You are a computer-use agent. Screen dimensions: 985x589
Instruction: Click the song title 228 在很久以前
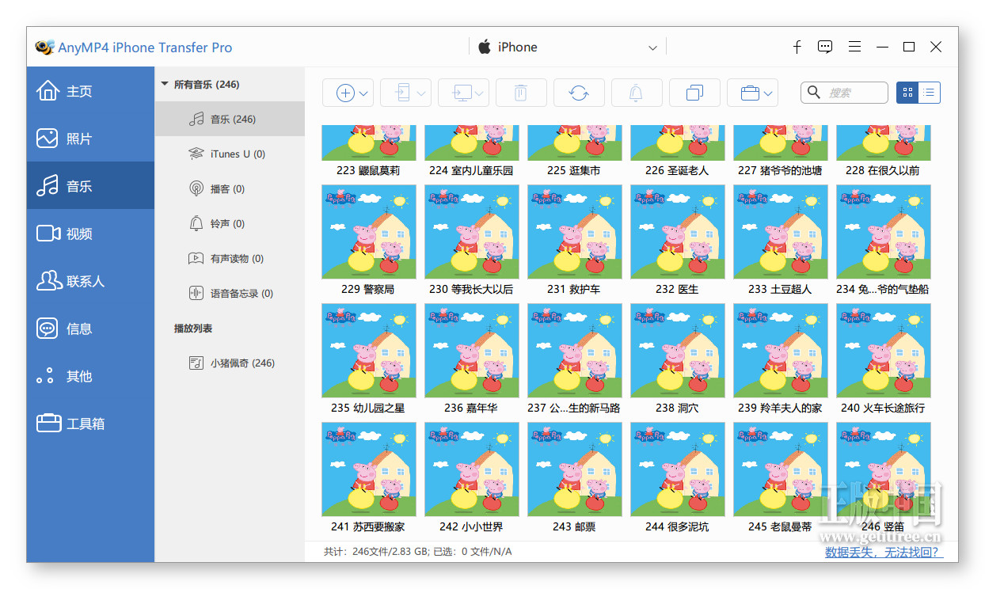883,170
